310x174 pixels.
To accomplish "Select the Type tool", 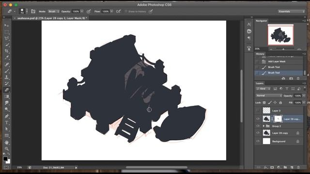I will [6, 122].
